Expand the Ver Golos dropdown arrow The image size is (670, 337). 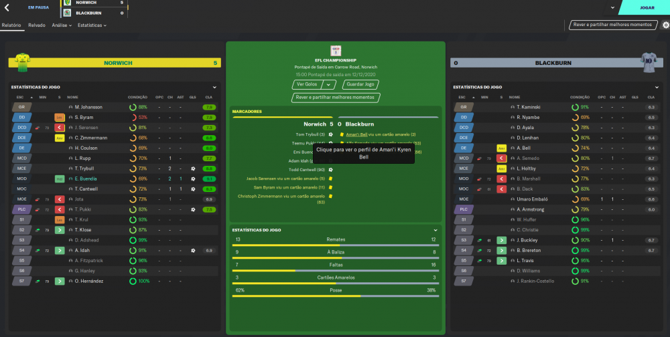[328, 84]
